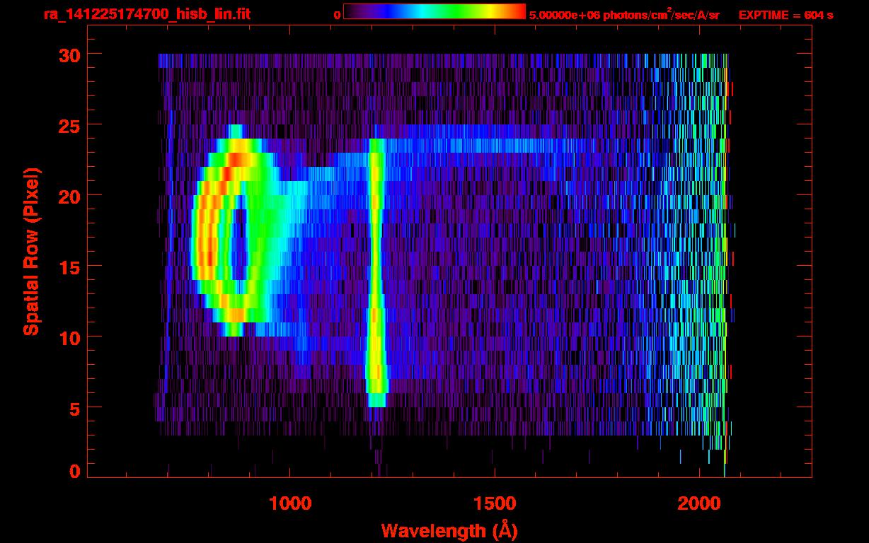The height and width of the screenshot is (543, 869).
Task: Click the file name ra_141225174700_hisb_lin.fit
Action: coord(146,14)
